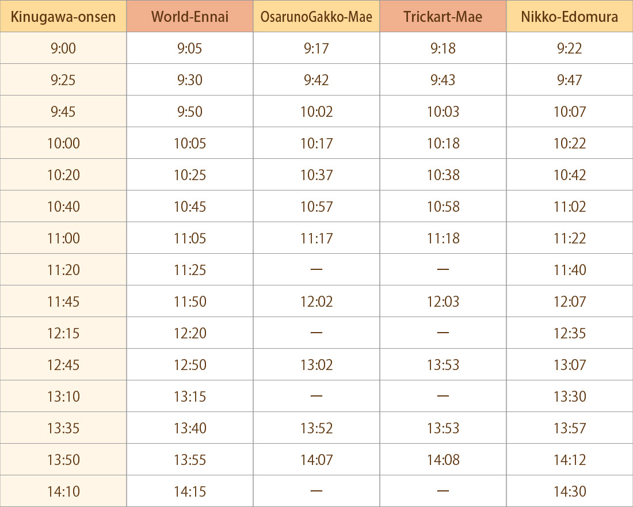Pick the 10:07 Nikko-Edomura arrival
Viewport: 633px width, 507px height.
point(570,112)
